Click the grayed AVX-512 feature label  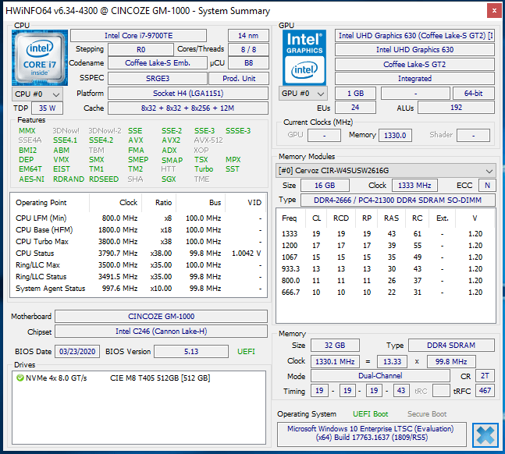[208, 140]
